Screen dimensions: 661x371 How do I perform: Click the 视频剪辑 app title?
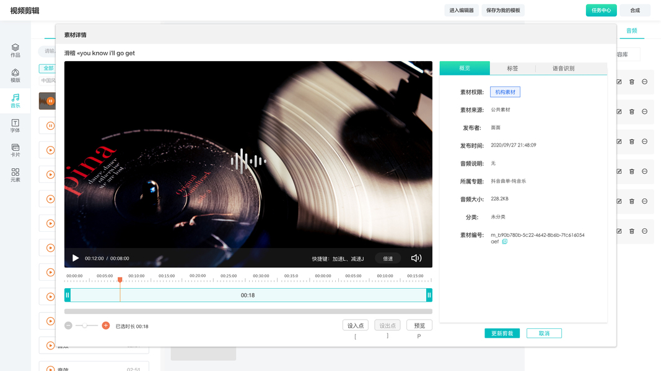pyautogui.click(x=24, y=11)
